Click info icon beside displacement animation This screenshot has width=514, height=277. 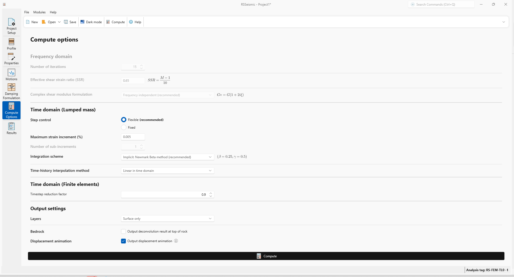pos(176,241)
